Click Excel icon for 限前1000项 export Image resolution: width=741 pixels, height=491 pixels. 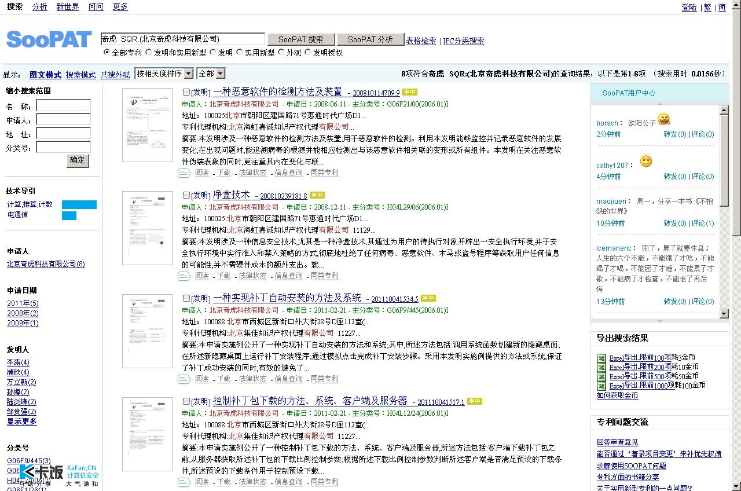coord(601,385)
